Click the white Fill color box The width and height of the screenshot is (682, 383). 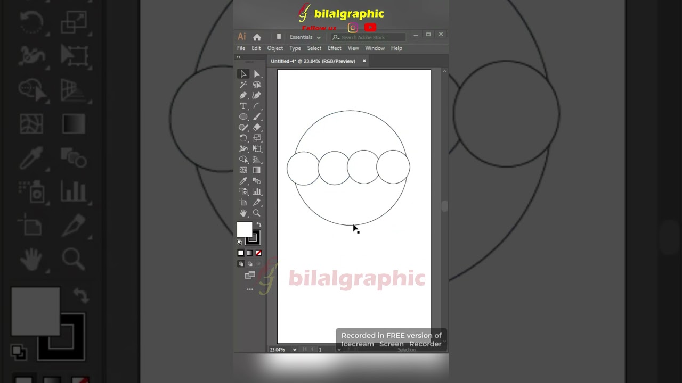244,229
